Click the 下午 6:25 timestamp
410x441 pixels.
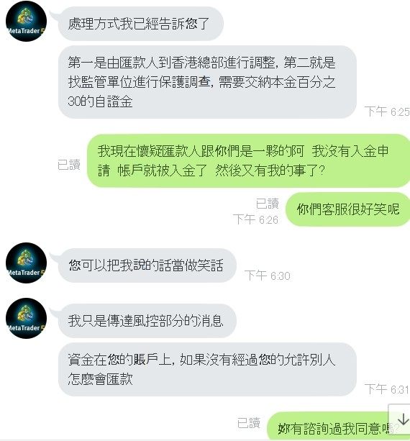[387, 112]
